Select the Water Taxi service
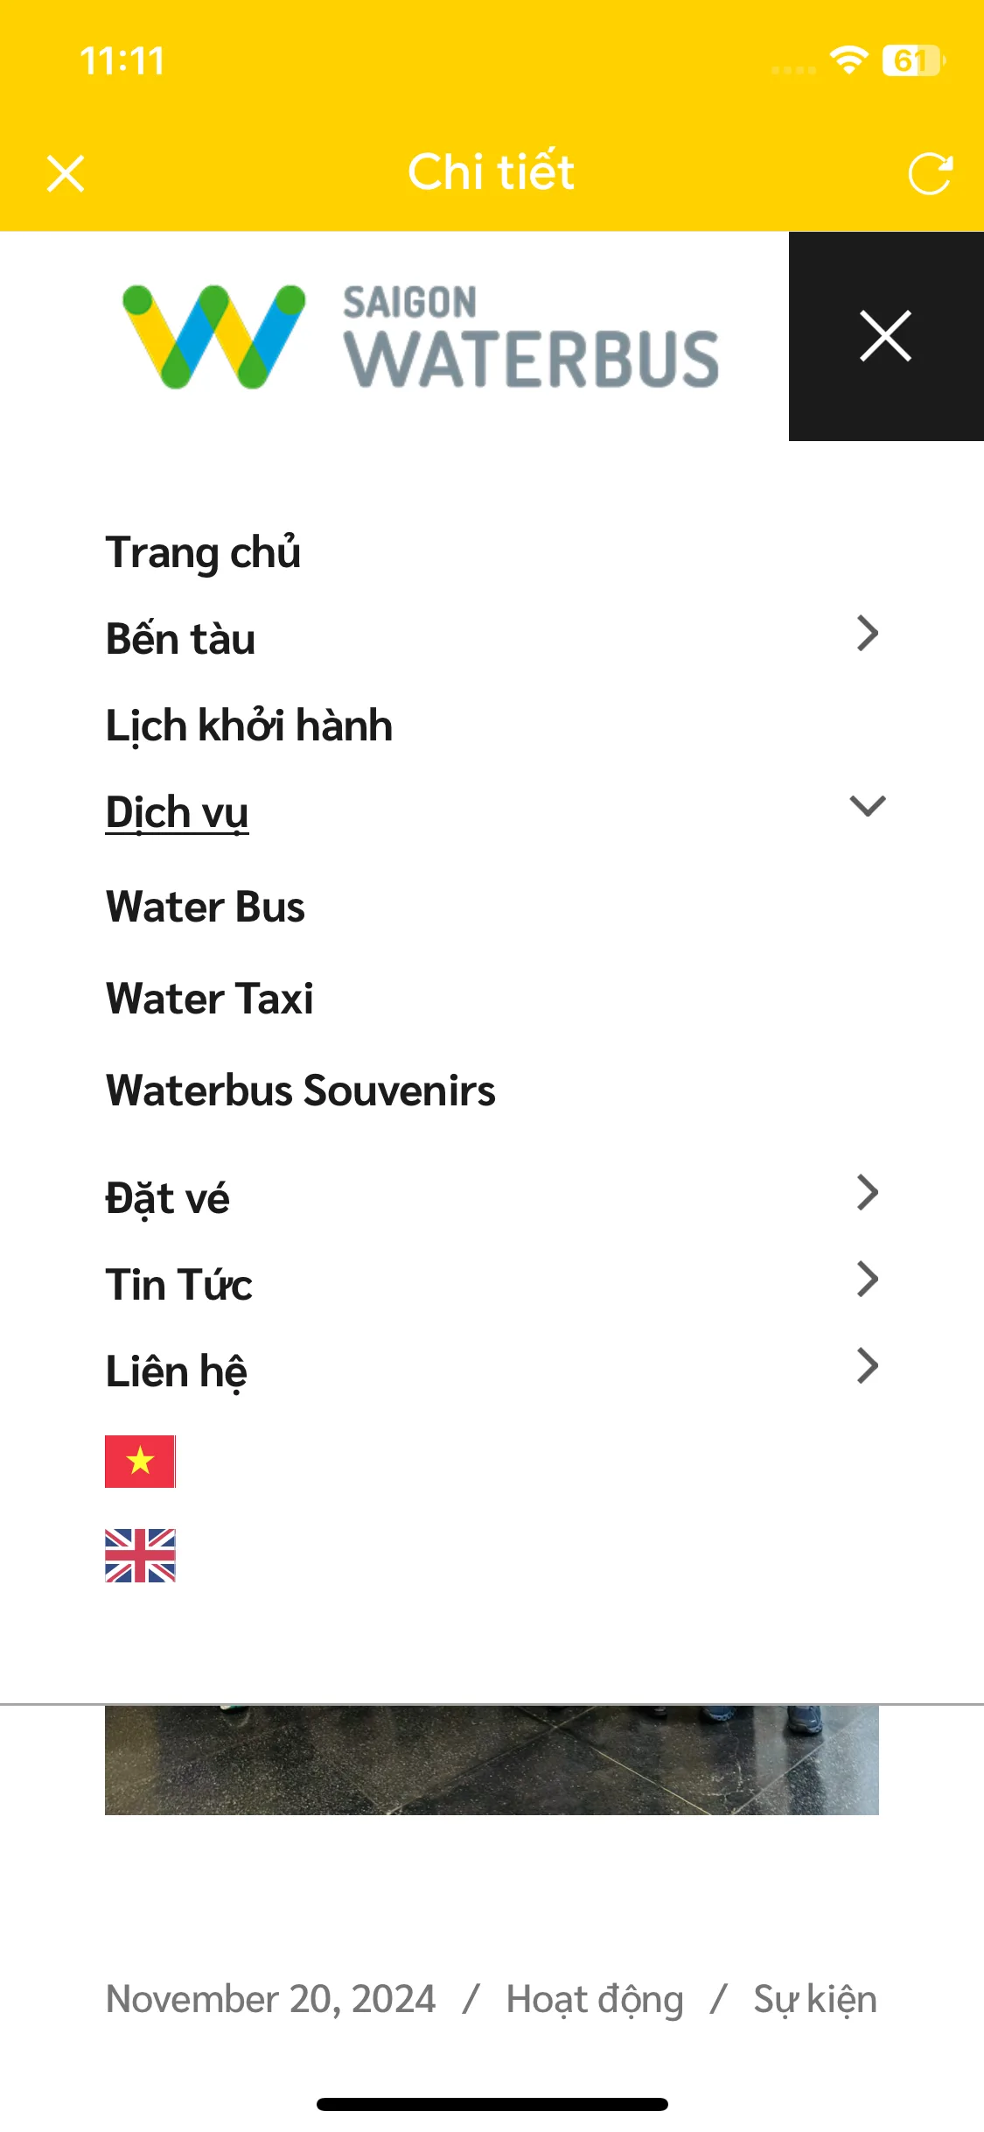 [x=210, y=999]
